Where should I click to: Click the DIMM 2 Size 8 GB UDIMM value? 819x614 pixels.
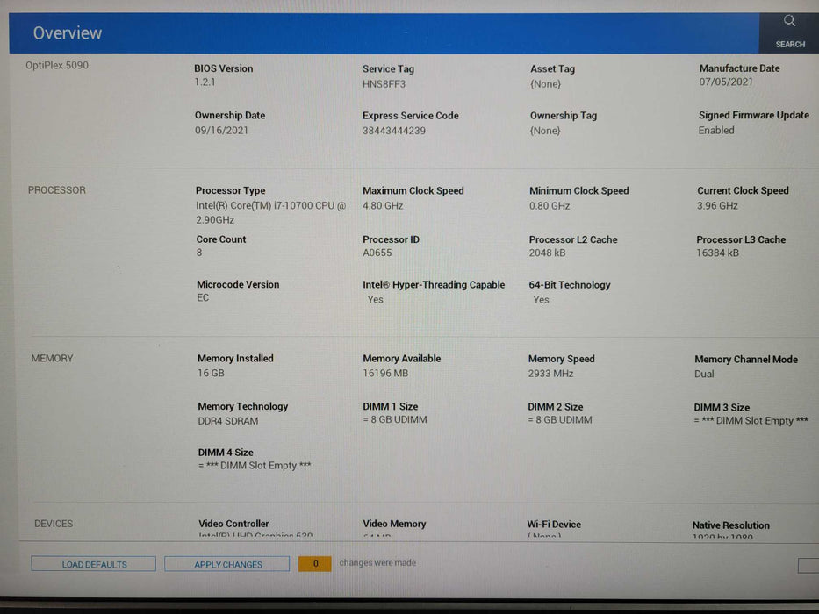click(x=560, y=420)
